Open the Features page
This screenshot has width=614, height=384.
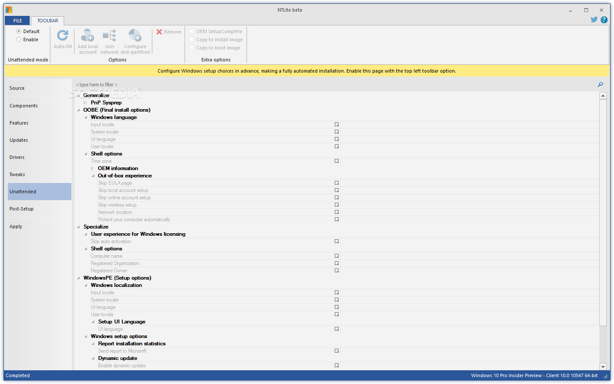(40, 123)
